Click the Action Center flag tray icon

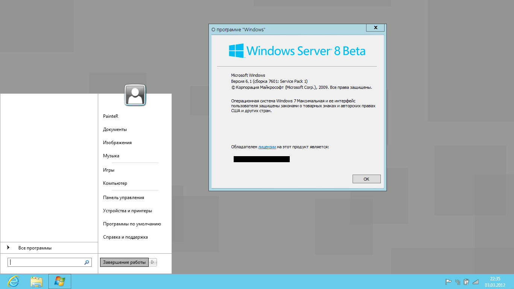(x=448, y=281)
